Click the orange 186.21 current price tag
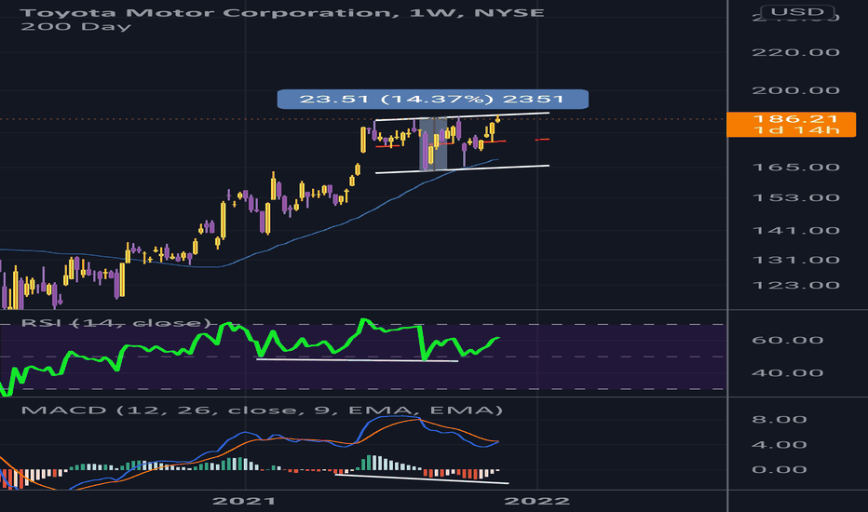 pyautogui.click(x=791, y=124)
